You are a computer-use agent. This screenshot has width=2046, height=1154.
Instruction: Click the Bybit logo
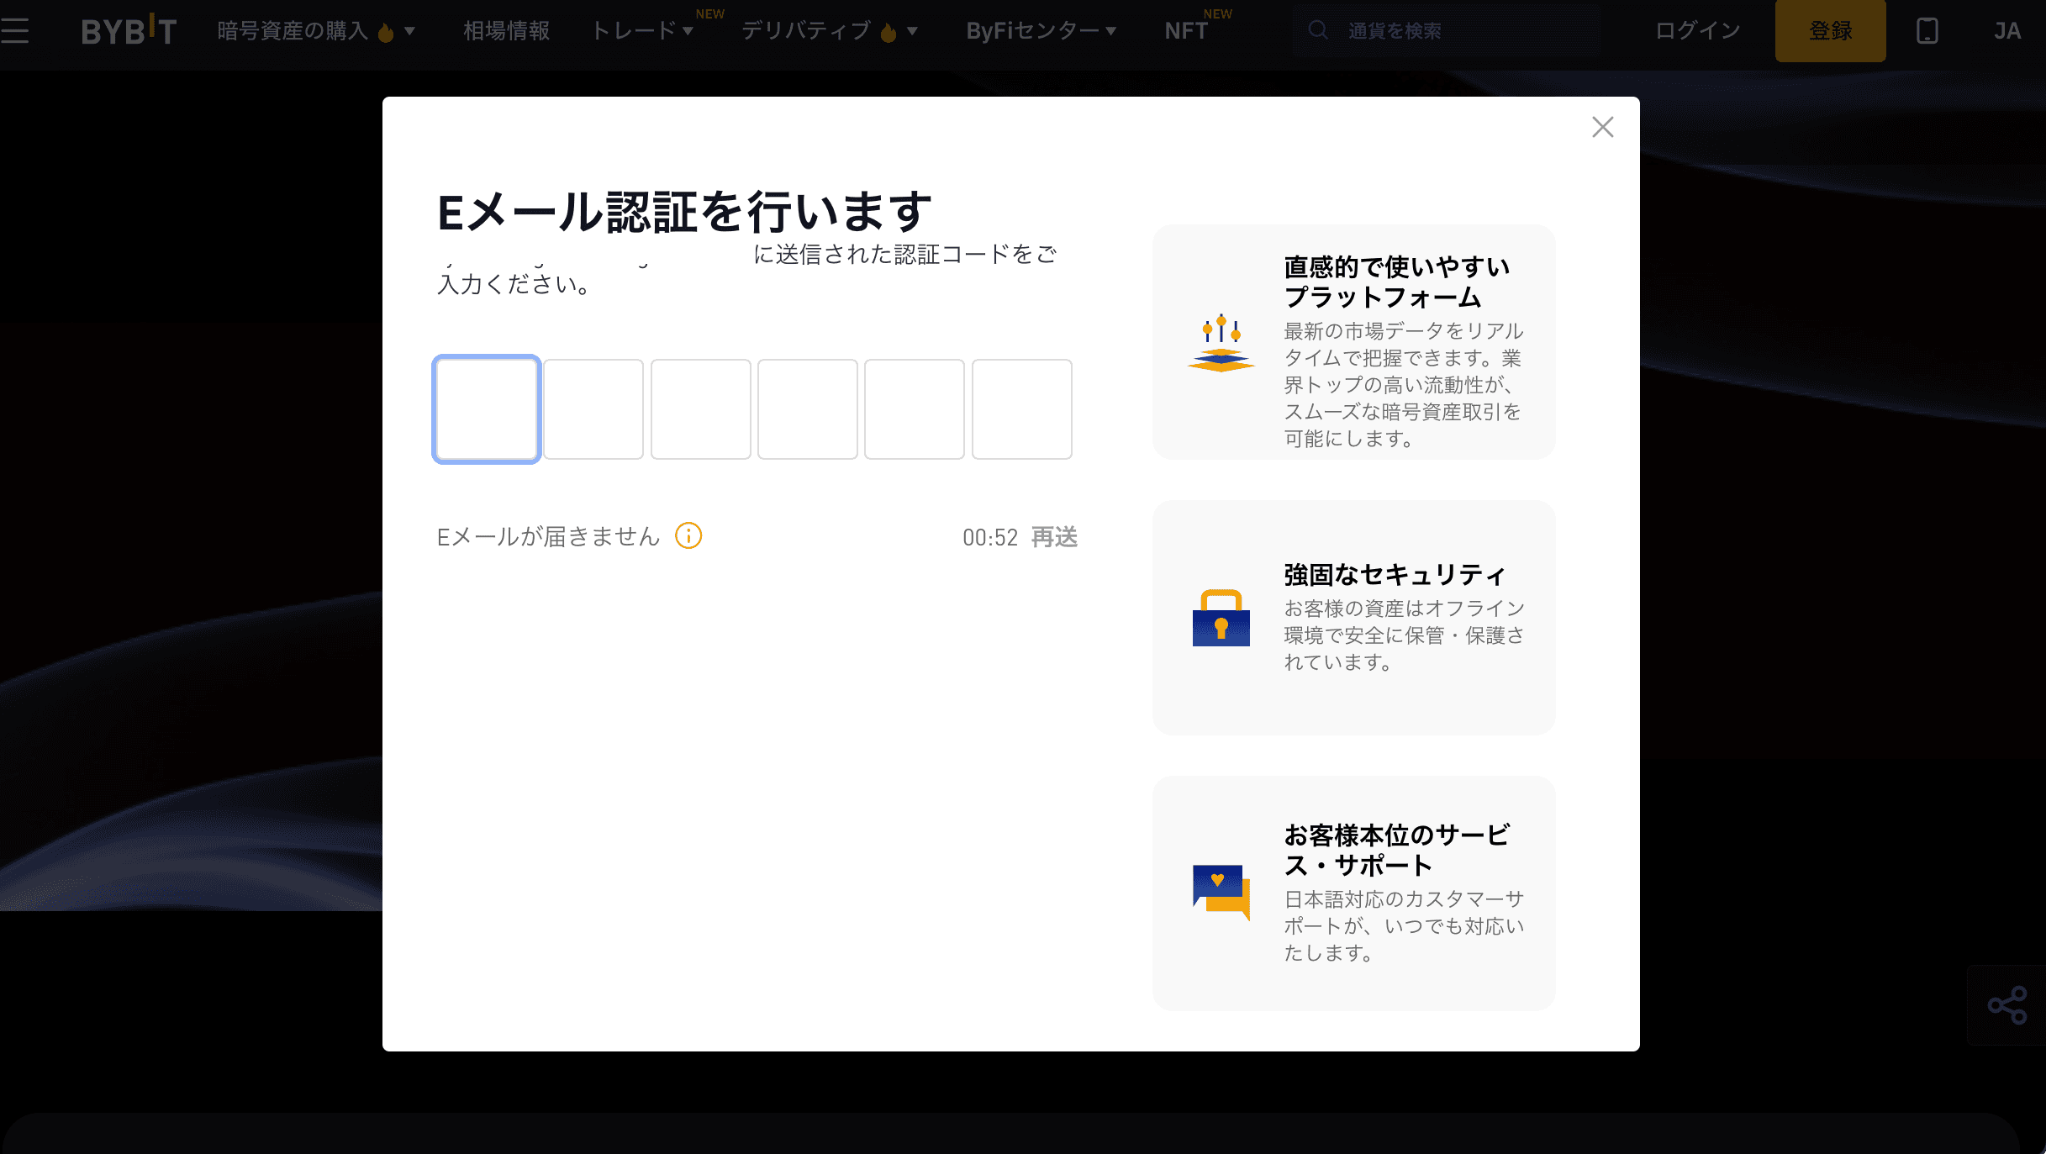[x=128, y=30]
